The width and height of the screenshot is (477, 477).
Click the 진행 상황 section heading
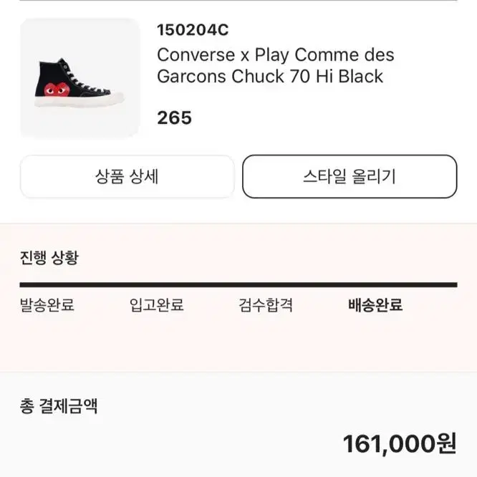(49, 258)
